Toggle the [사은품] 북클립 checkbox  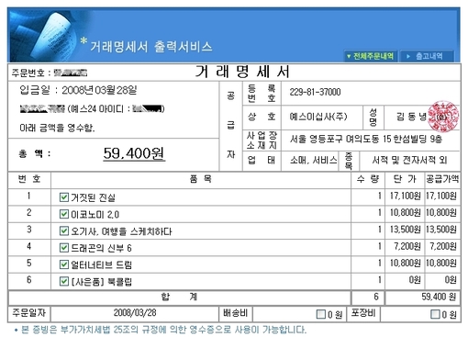click(63, 281)
